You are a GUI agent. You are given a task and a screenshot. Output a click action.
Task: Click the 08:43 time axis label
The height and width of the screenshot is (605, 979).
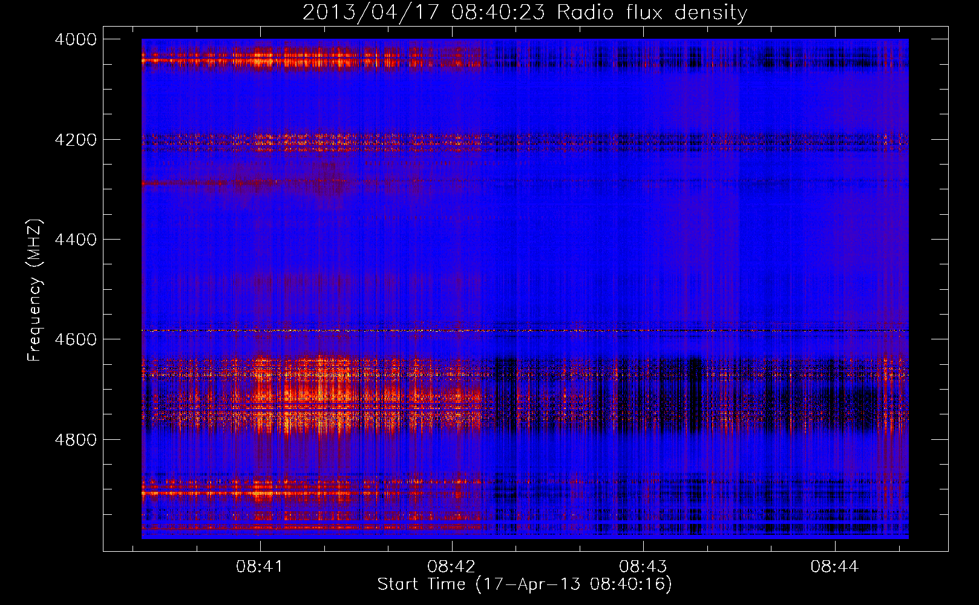[x=643, y=567]
